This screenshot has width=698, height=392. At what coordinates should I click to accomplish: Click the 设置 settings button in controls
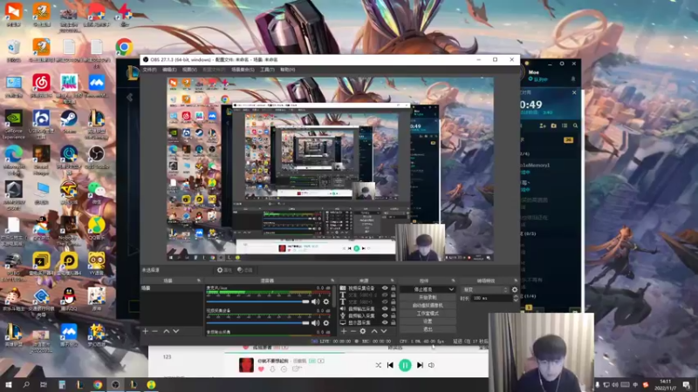[x=428, y=321]
